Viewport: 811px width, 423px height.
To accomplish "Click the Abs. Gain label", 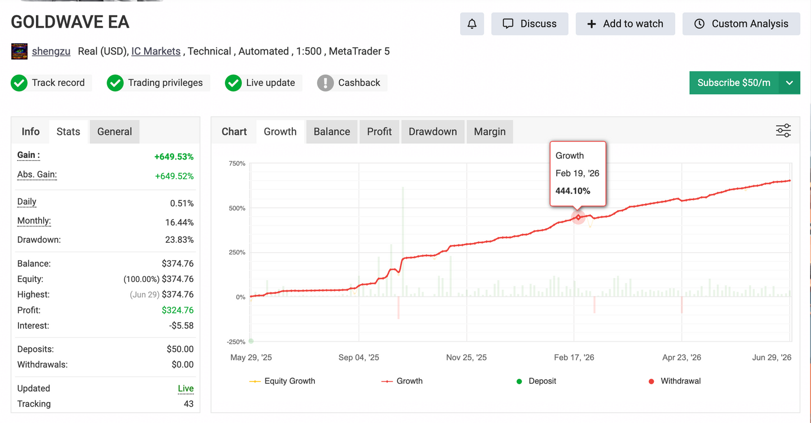I will (37, 174).
